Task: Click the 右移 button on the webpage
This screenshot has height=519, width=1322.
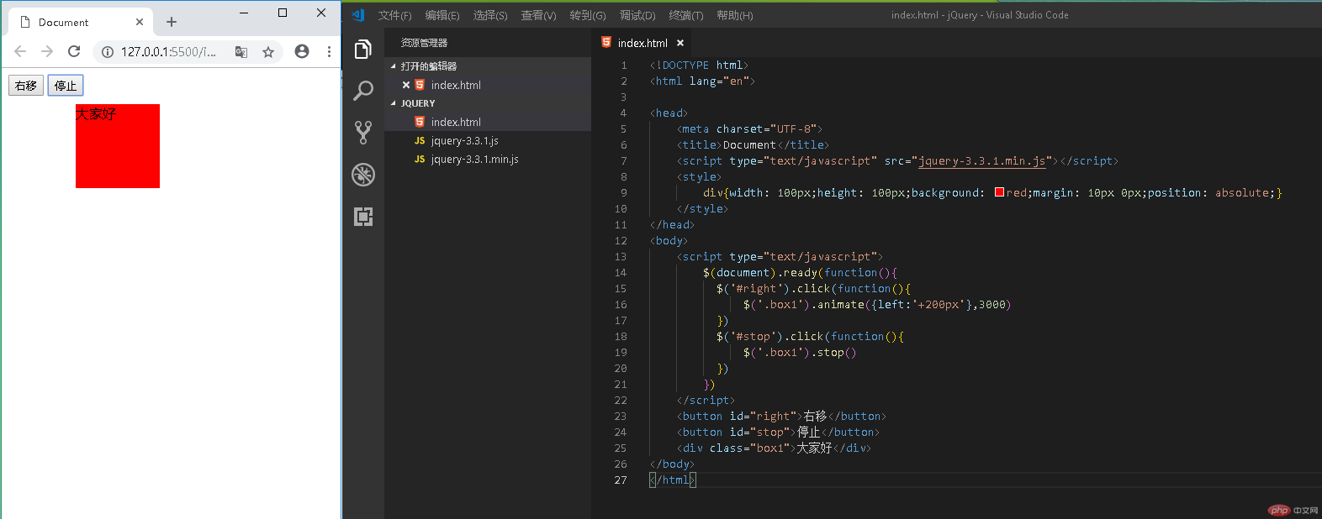Action: point(26,86)
